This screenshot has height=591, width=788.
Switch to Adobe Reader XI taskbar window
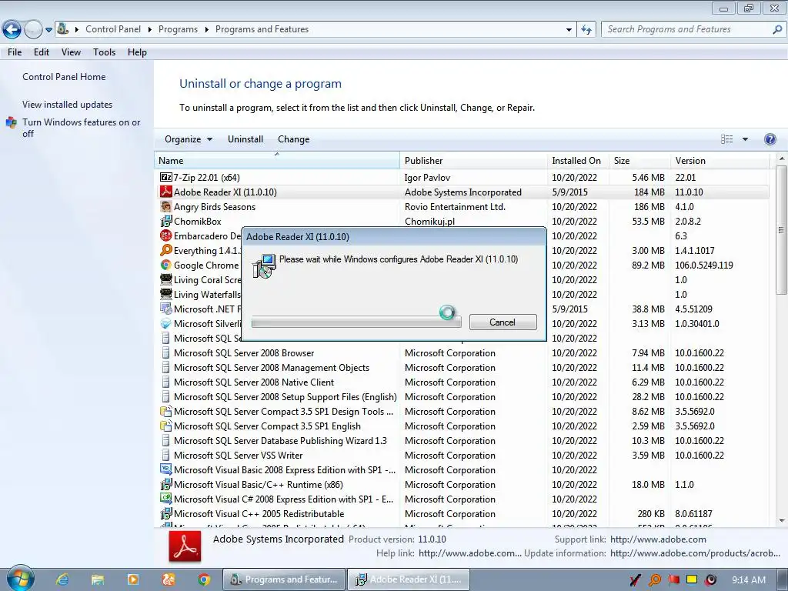[409, 579]
